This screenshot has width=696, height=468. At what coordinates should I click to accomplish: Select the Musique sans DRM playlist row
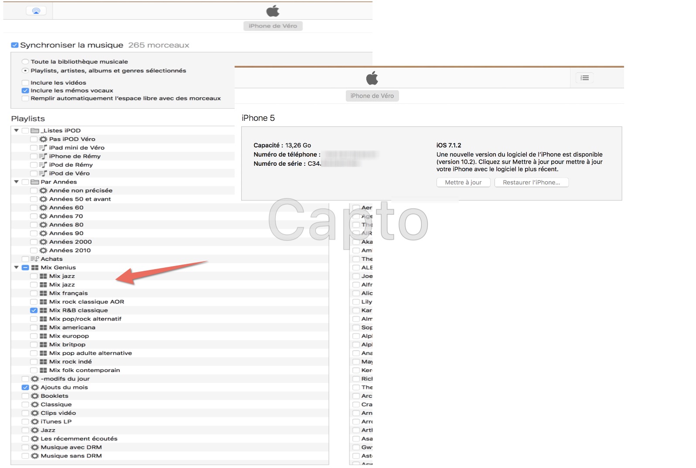[170, 456]
